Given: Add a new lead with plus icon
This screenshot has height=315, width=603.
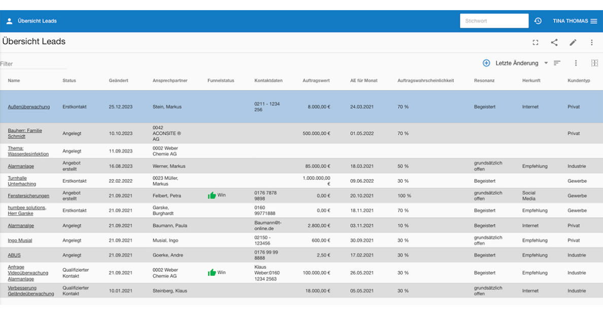Looking at the screenshot, I should tap(486, 63).
